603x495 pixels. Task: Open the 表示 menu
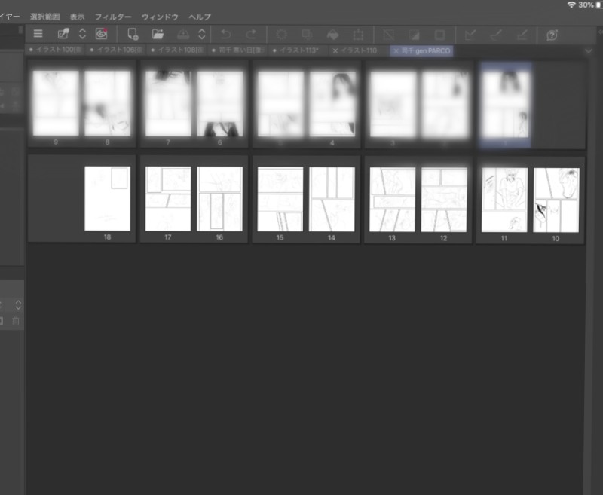pyautogui.click(x=77, y=17)
